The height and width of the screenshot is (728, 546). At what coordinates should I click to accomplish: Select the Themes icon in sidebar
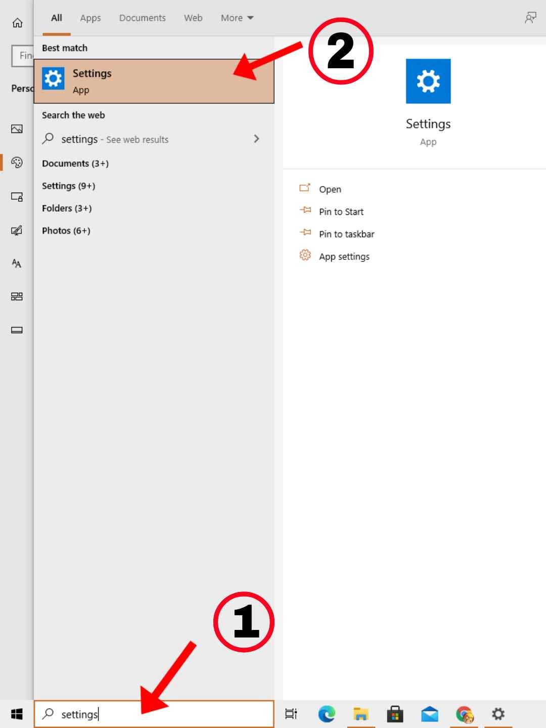coord(17,231)
